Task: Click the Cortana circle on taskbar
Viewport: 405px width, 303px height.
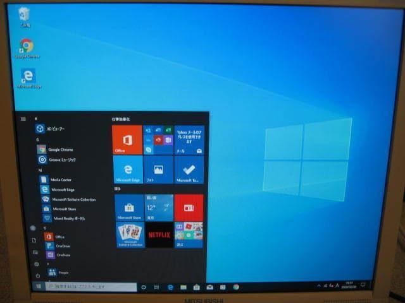Action: (x=144, y=287)
